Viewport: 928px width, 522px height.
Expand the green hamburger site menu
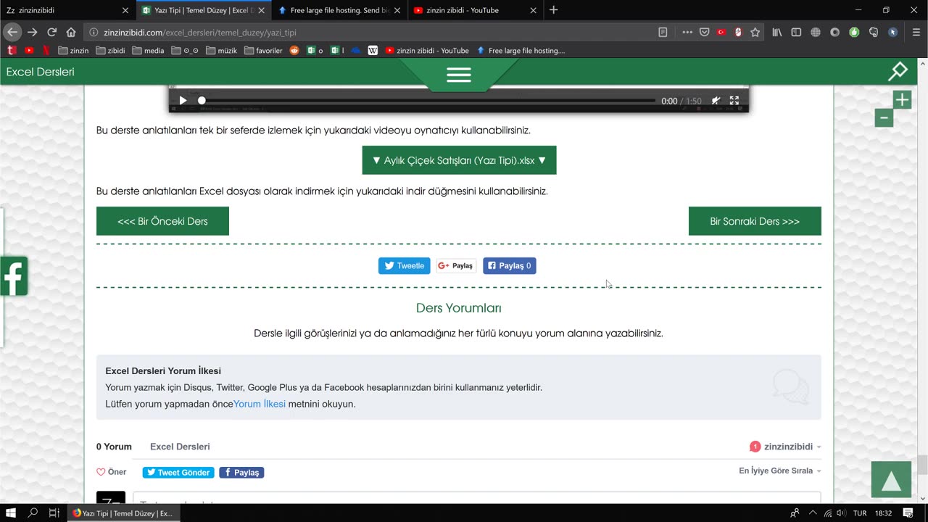click(459, 75)
